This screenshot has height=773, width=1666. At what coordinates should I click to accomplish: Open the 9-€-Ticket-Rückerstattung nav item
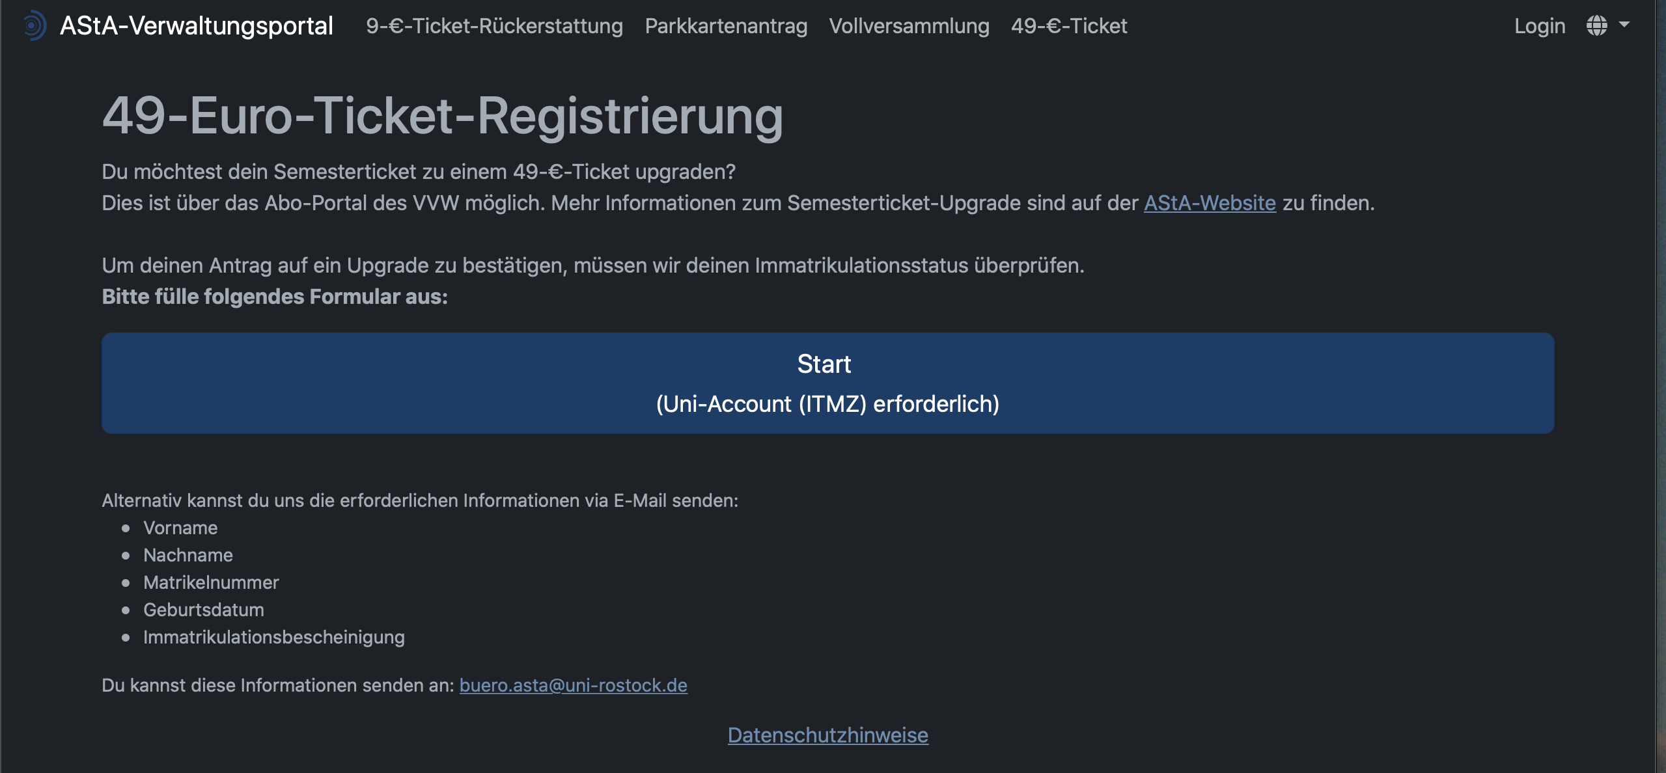coord(494,25)
